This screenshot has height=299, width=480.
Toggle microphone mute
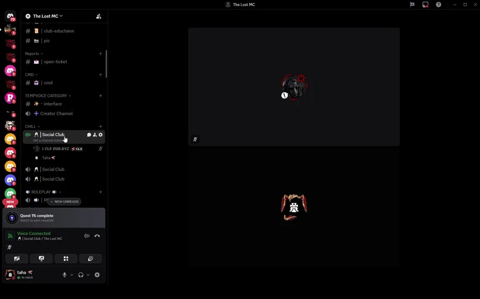[64, 275]
